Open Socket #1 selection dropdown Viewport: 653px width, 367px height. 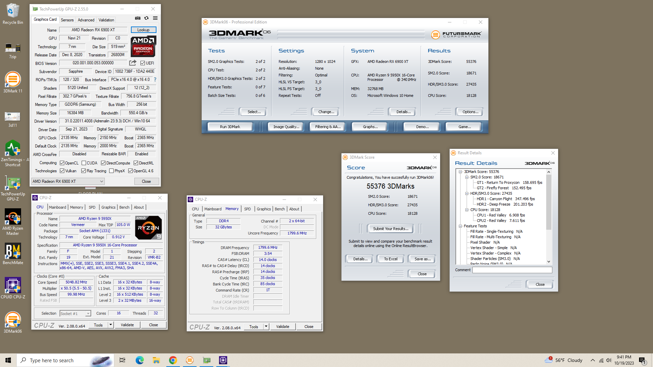(x=75, y=314)
